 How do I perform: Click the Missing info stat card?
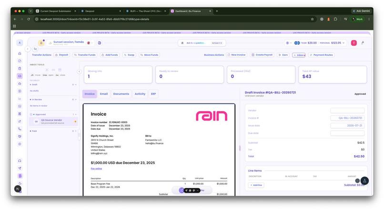pyautogui.click(x=118, y=74)
